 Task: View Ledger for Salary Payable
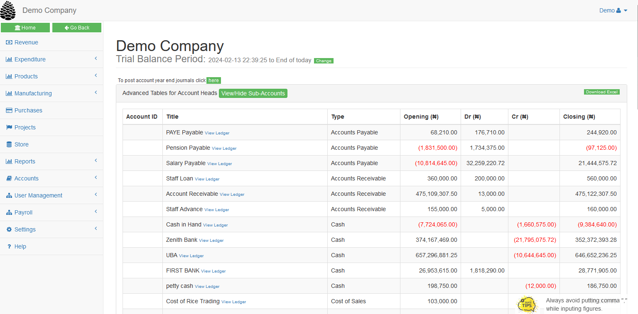click(x=219, y=164)
